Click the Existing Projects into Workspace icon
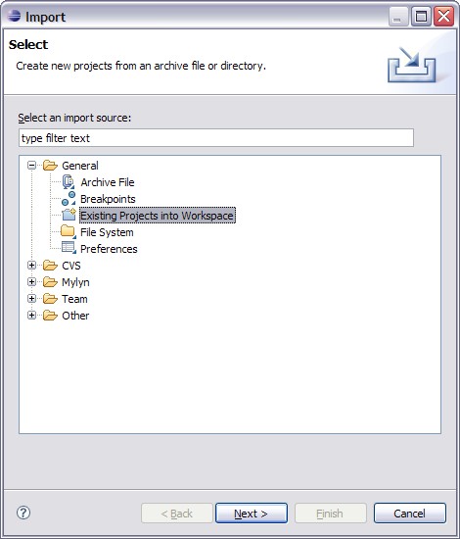The height and width of the screenshot is (539, 460). click(69, 216)
